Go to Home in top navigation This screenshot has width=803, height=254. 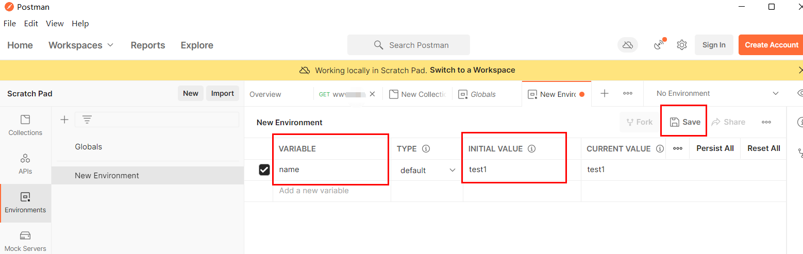[x=20, y=45]
